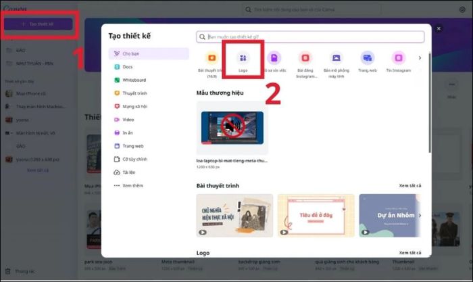Select the Thuyết trình category
Image resolution: width=473 pixels, height=282 pixels.
[134, 93]
